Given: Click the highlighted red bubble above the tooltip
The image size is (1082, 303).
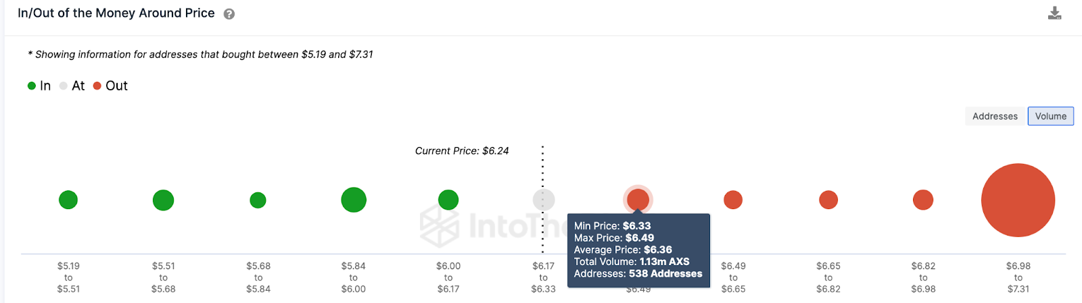Looking at the screenshot, I should click(x=638, y=199).
